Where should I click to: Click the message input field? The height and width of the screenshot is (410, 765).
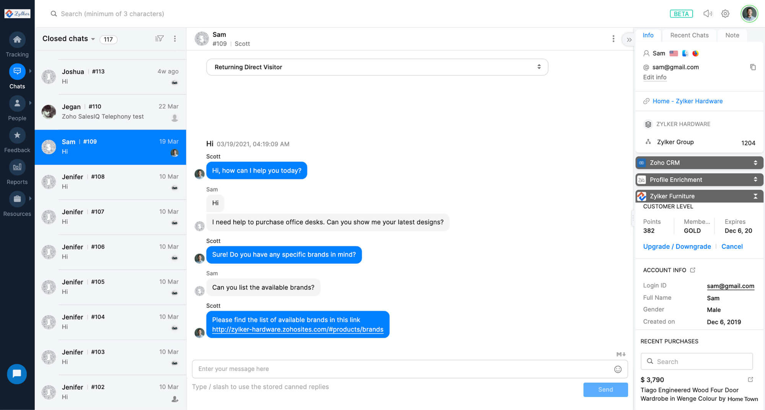click(x=382, y=369)
